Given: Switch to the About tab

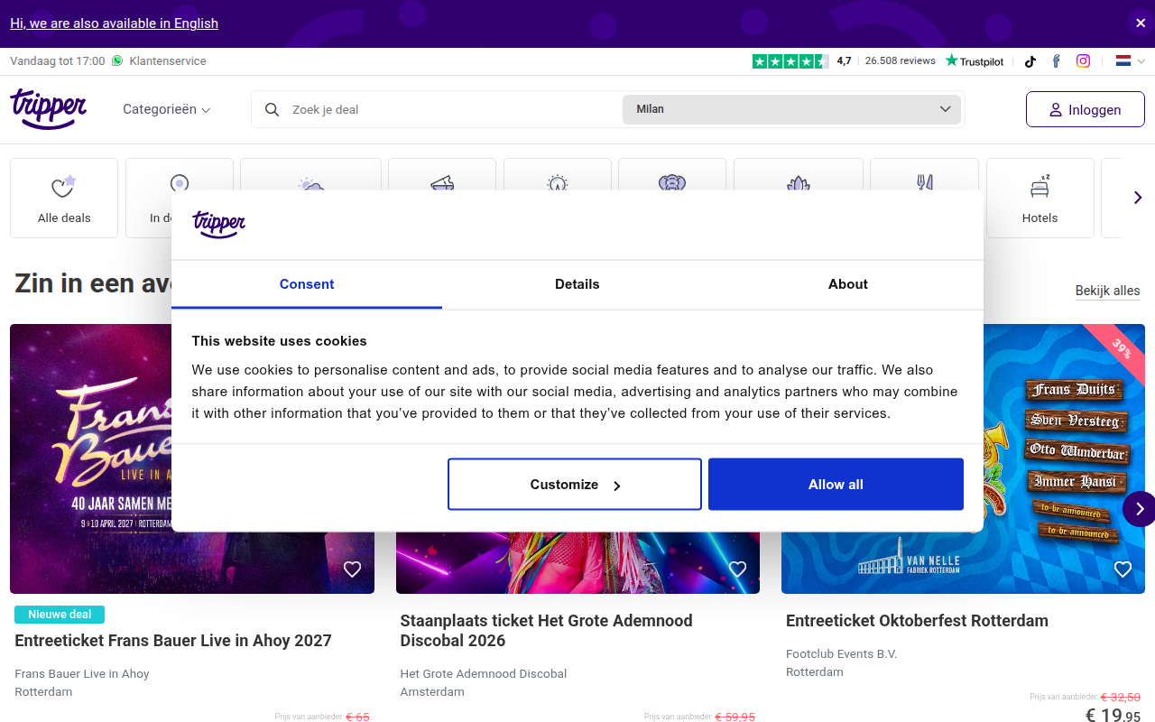Looking at the screenshot, I should click(848, 284).
